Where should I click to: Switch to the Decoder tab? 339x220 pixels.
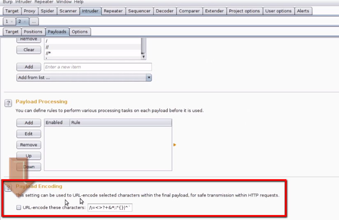click(164, 11)
